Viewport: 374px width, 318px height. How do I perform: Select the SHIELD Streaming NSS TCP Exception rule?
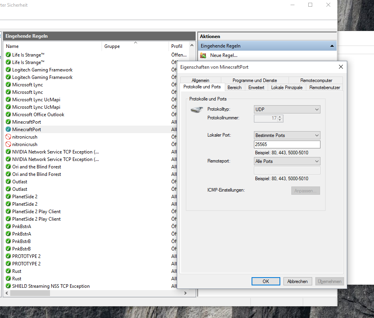(91, 286)
